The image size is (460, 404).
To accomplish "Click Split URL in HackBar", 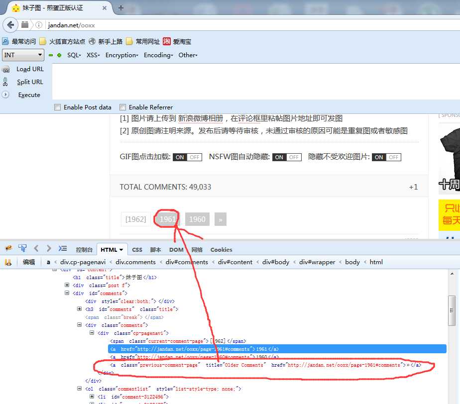I will [x=30, y=82].
